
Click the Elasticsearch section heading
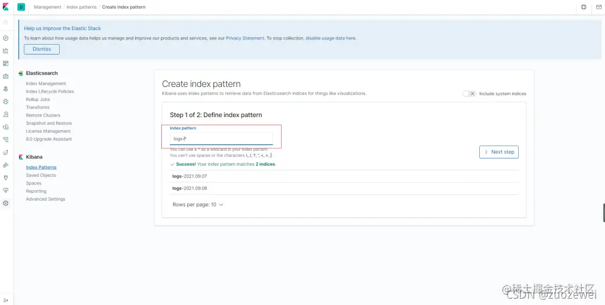tap(42, 73)
